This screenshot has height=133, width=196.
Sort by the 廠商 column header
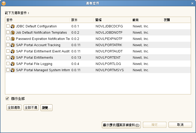pos(146,20)
